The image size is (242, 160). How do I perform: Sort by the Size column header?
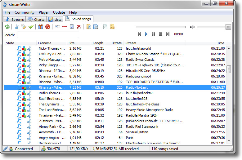(x=78, y=43)
